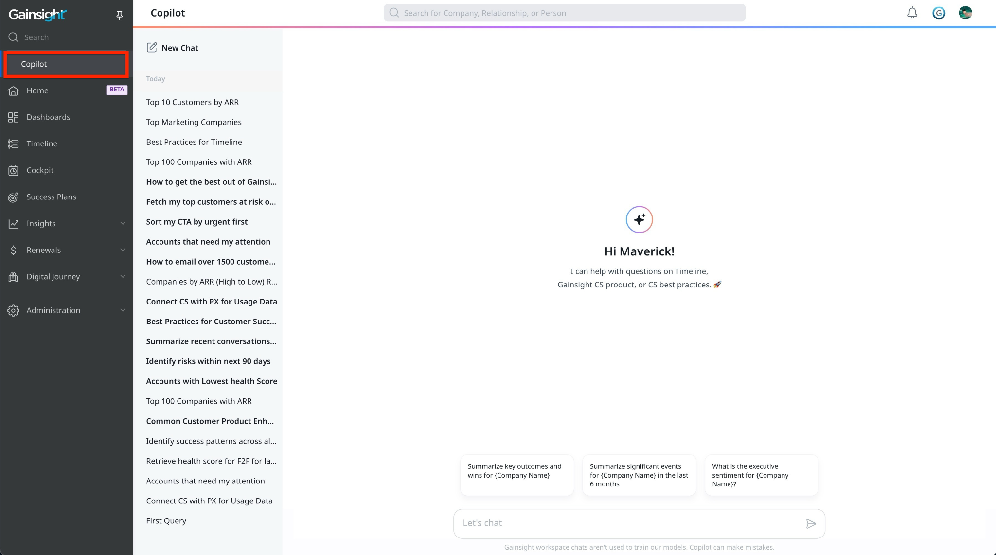Click the sidebar search magnifier icon
This screenshot has height=555, width=996.
(x=14, y=37)
